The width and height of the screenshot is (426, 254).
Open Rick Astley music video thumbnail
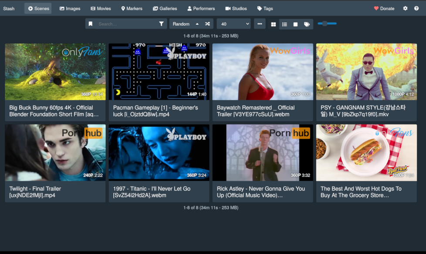[263, 153]
